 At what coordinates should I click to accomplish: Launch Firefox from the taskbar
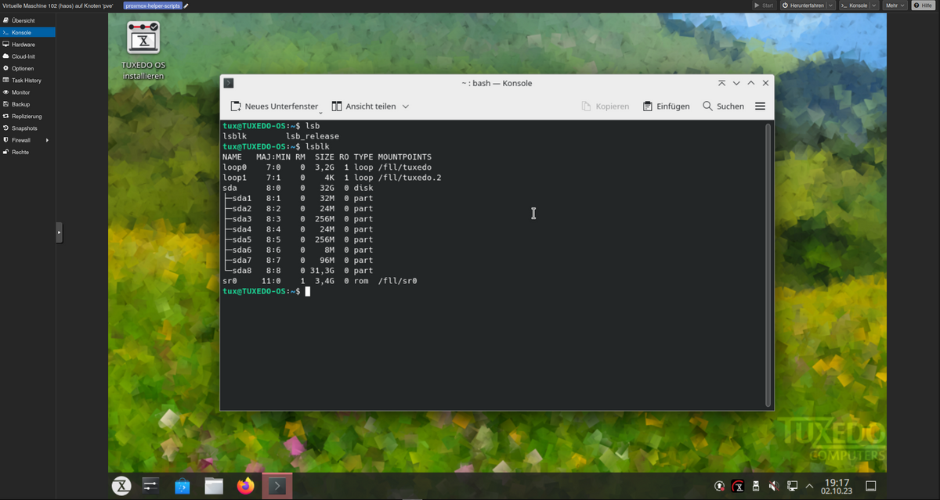pos(245,486)
